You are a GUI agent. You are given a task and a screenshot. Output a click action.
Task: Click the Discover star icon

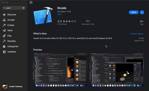(4, 14)
